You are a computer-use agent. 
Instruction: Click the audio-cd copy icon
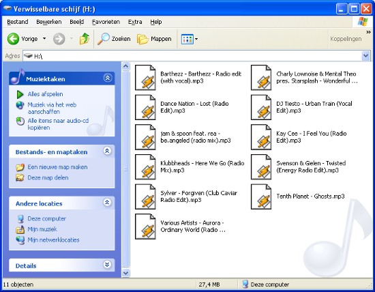[x=20, y=121]
